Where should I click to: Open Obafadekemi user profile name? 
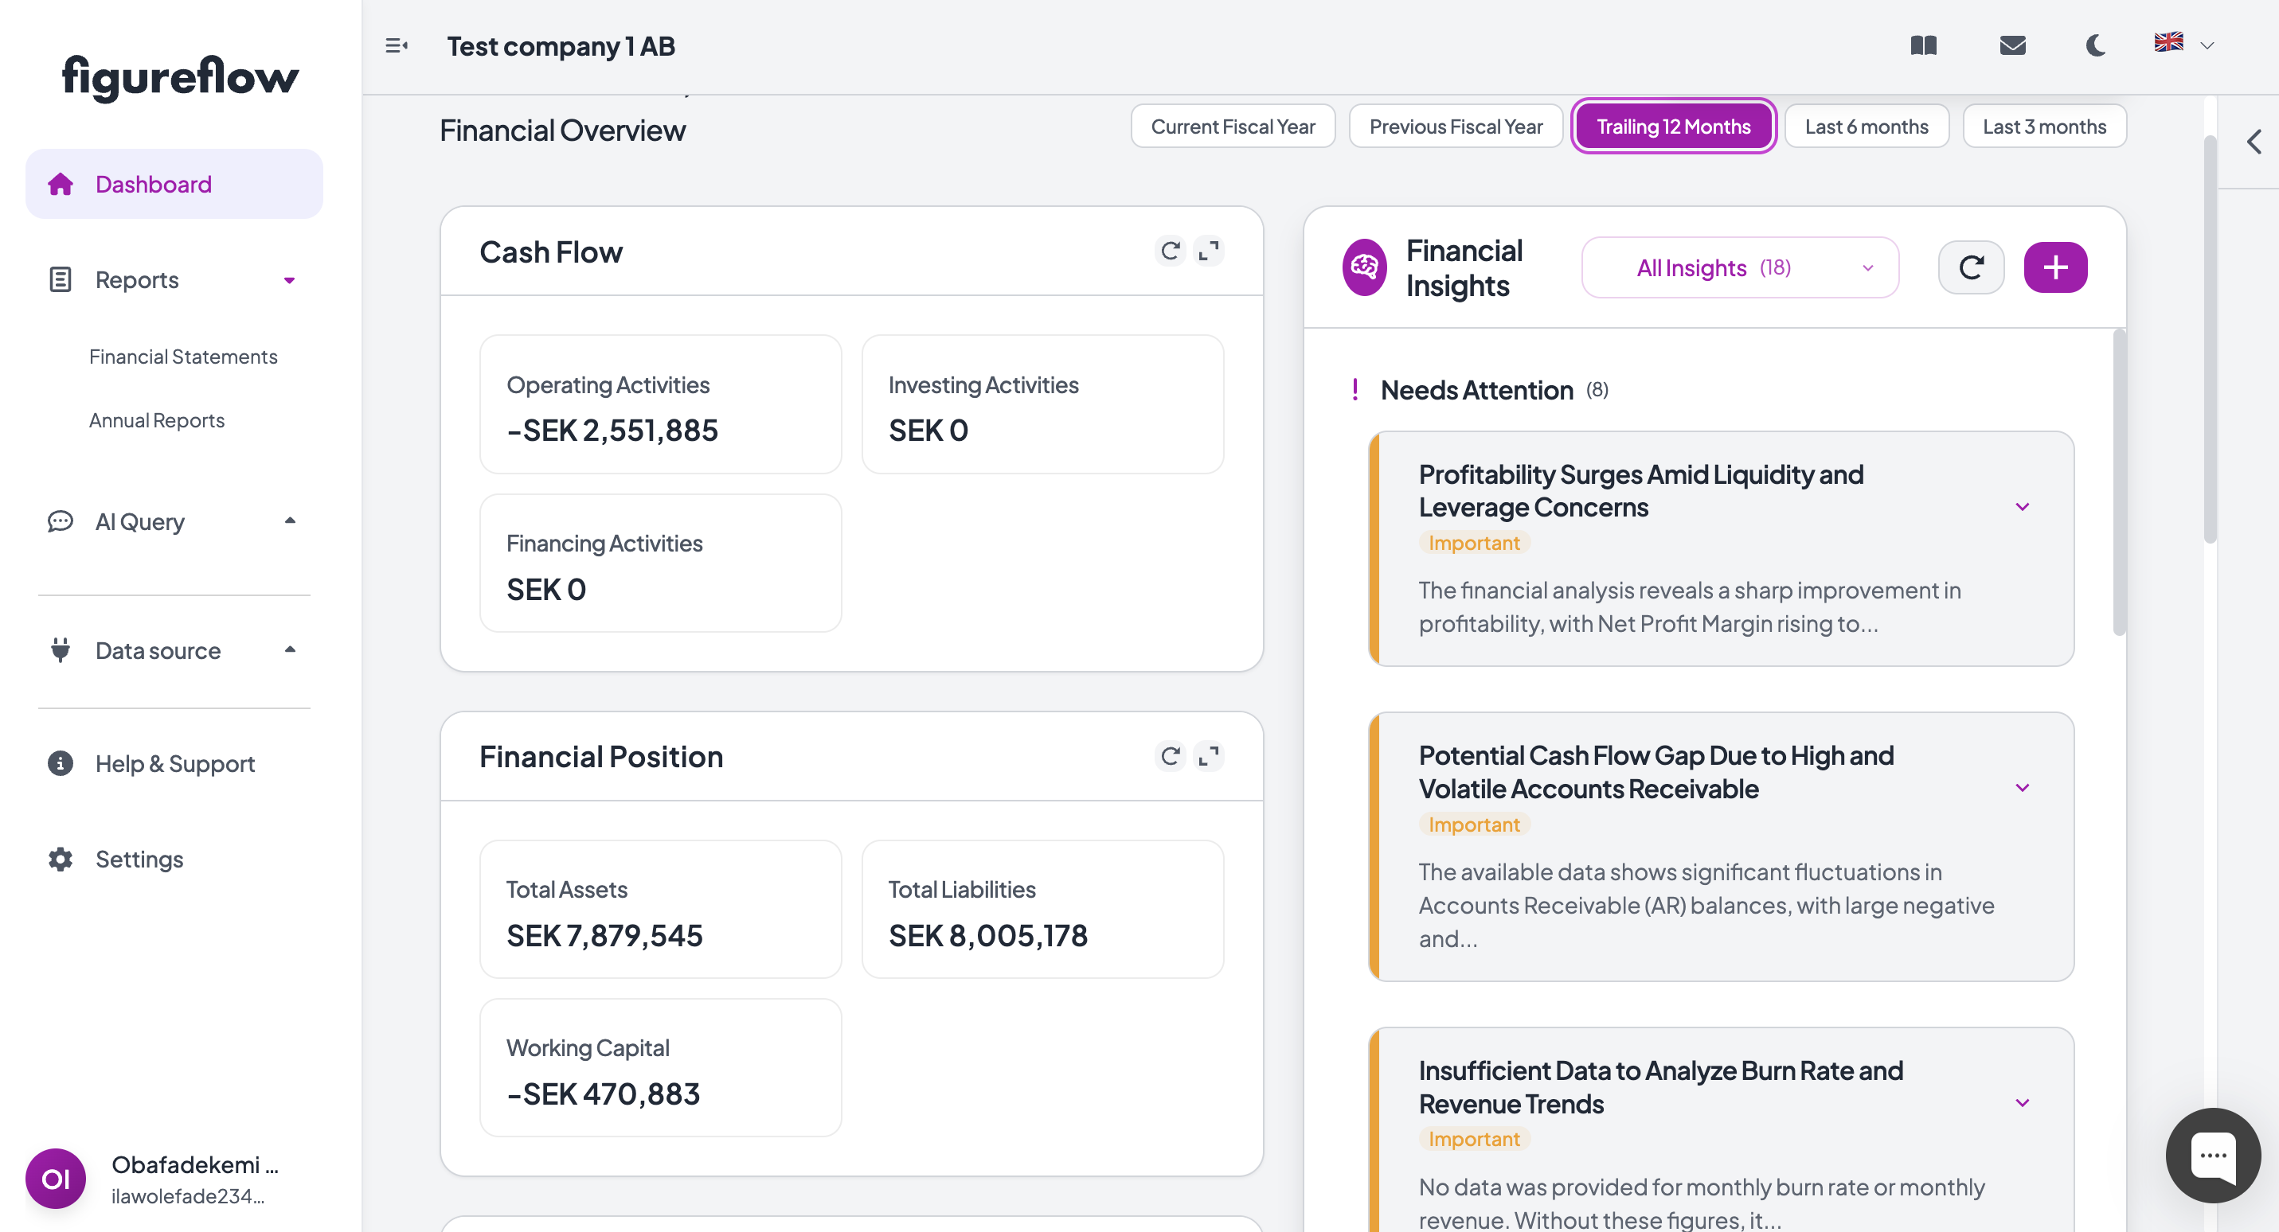coord(194,1165)
